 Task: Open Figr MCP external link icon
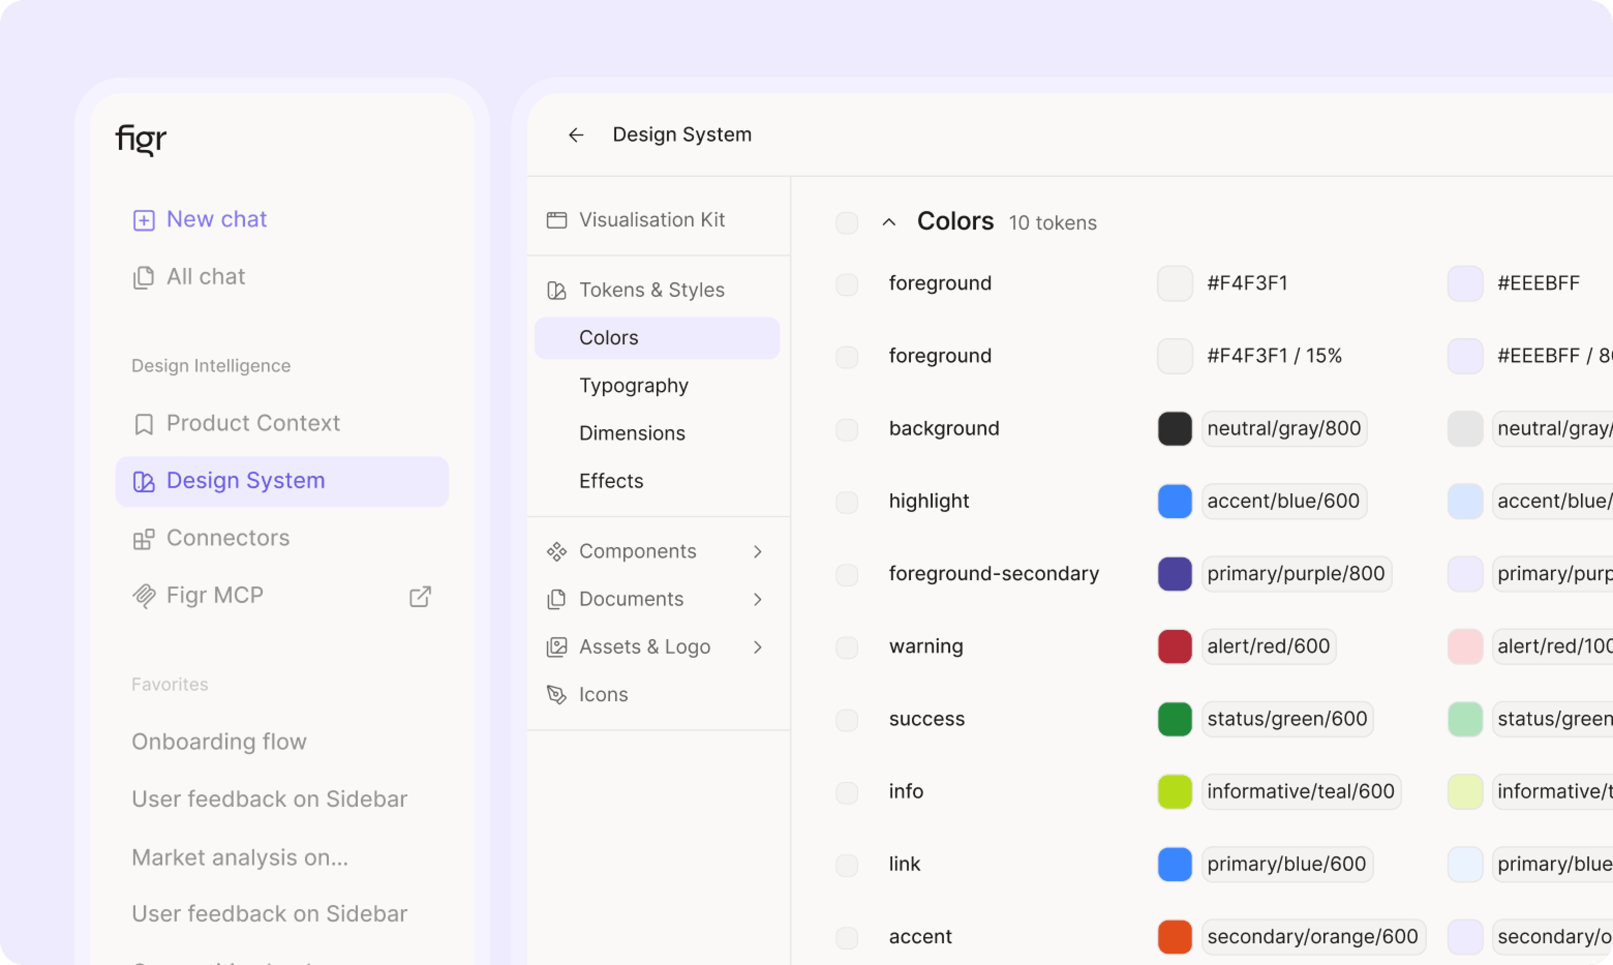point(420,596)
